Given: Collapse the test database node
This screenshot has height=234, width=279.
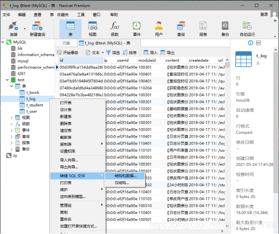Looking at the screenshot, I should (7, 80).
